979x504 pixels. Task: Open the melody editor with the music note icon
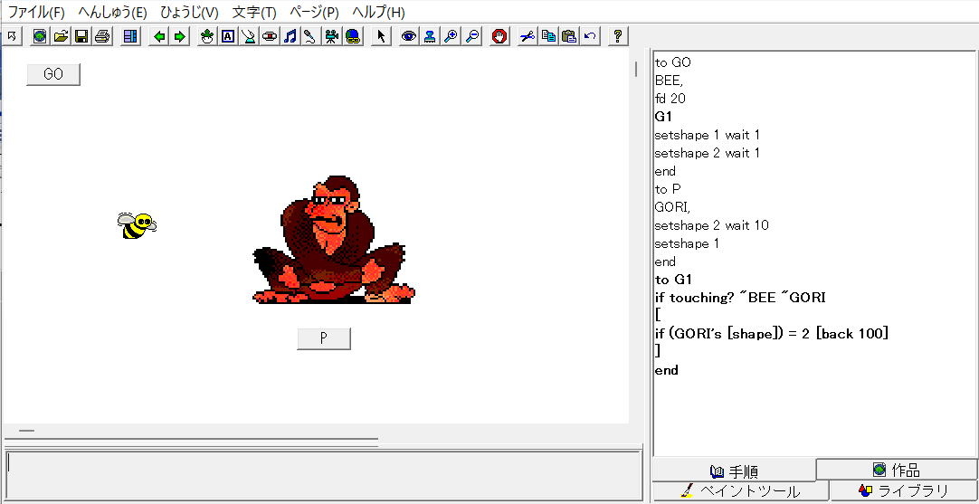tap(290, 36)
